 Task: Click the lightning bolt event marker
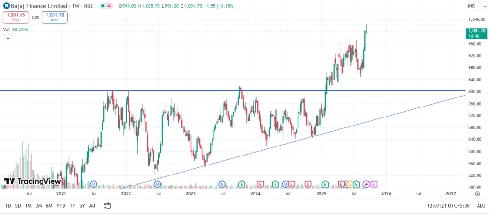[366, 184]
